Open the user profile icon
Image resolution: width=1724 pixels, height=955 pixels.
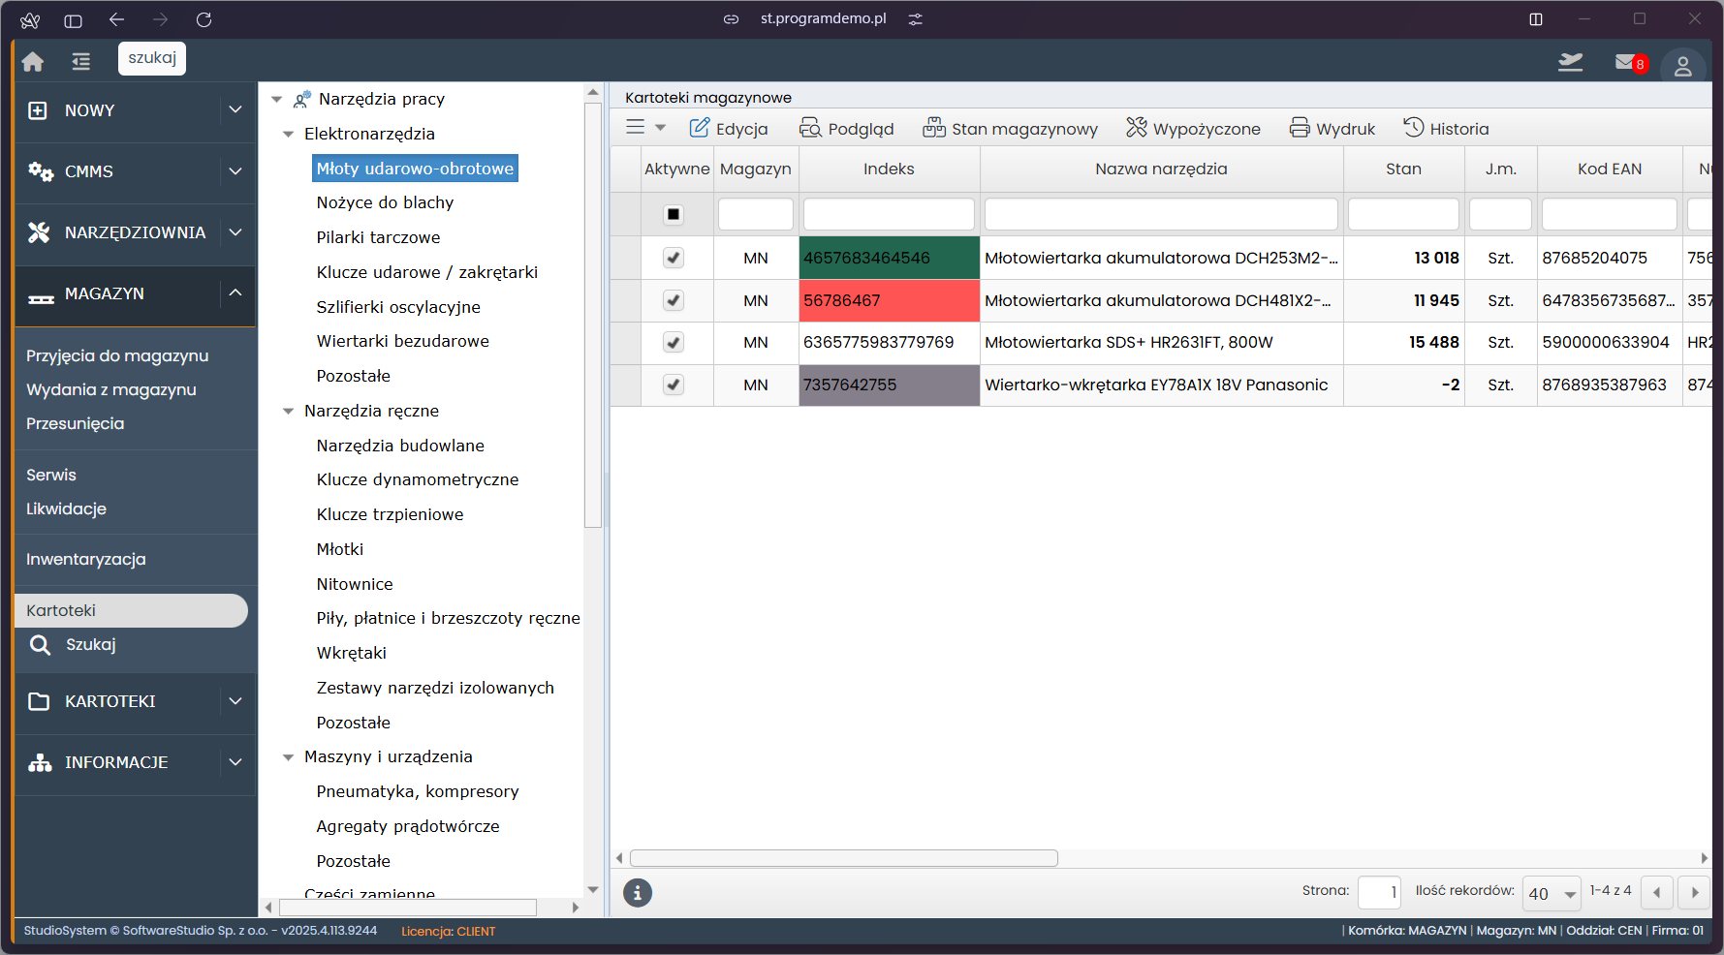click(1682, 66)
